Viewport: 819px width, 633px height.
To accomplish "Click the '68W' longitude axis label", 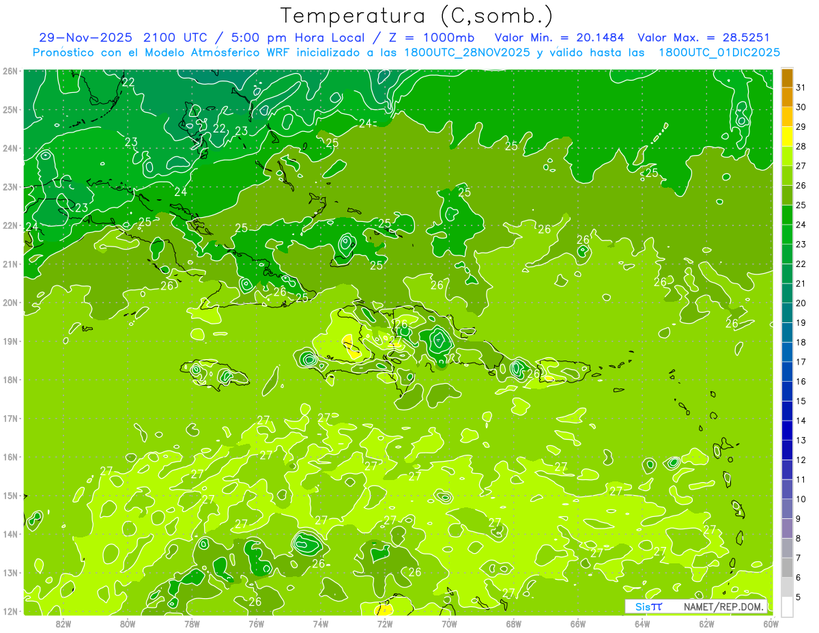I will pyautogui.click(x=514, y=623).
